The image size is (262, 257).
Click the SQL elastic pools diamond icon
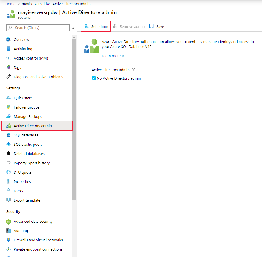pyautogui.click(x=8, y=144)
